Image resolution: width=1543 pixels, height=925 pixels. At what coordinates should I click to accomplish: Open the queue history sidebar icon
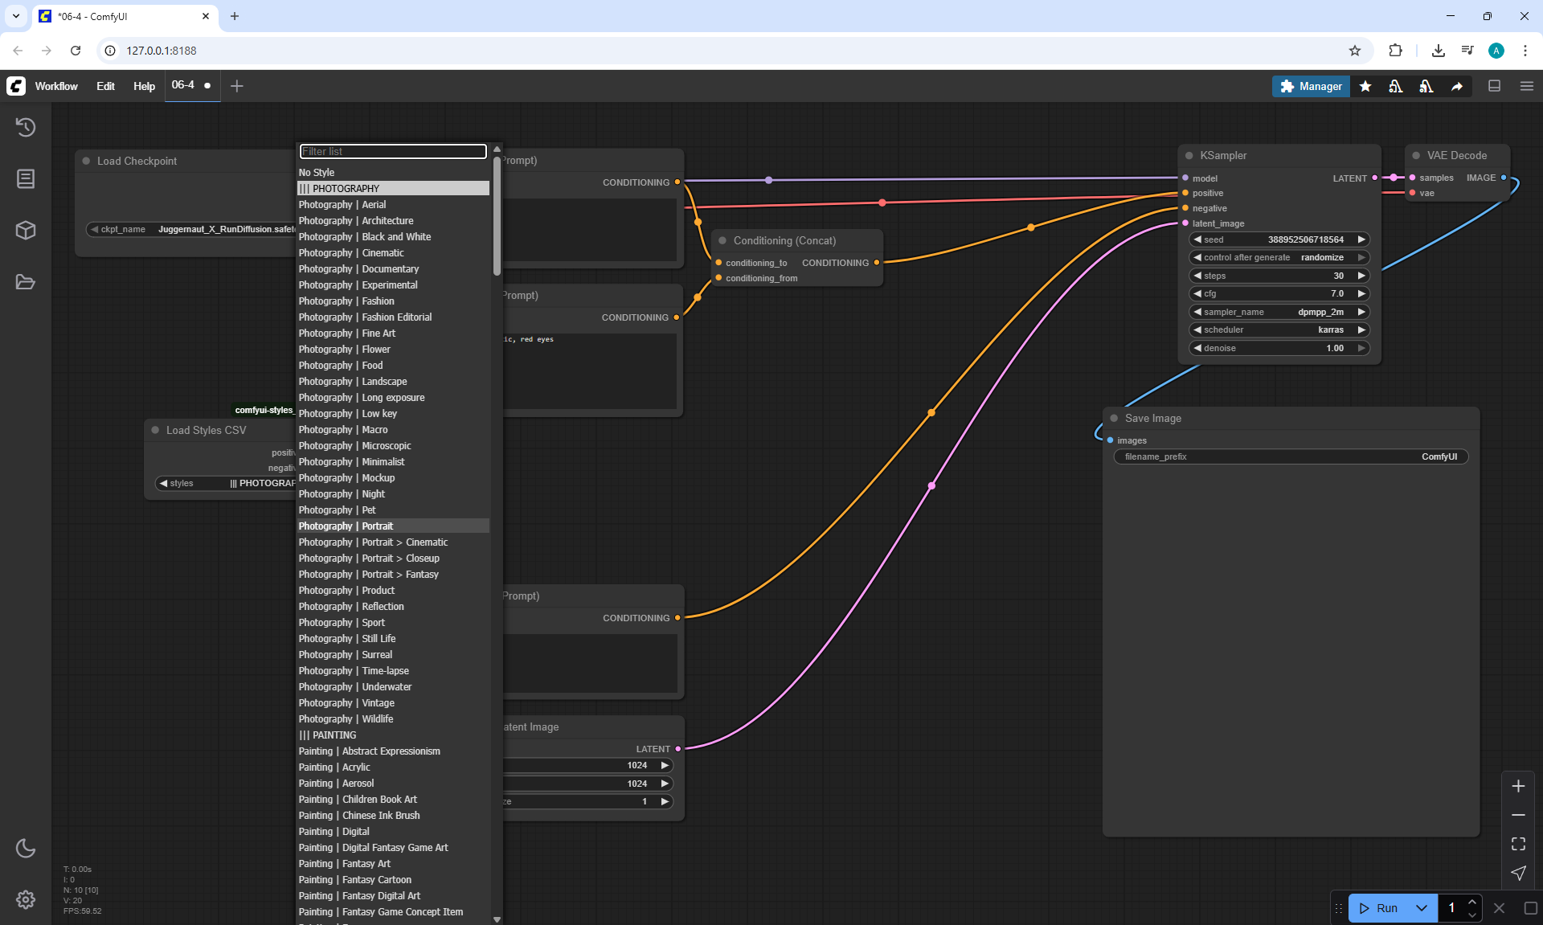click(x=26, y=127)
